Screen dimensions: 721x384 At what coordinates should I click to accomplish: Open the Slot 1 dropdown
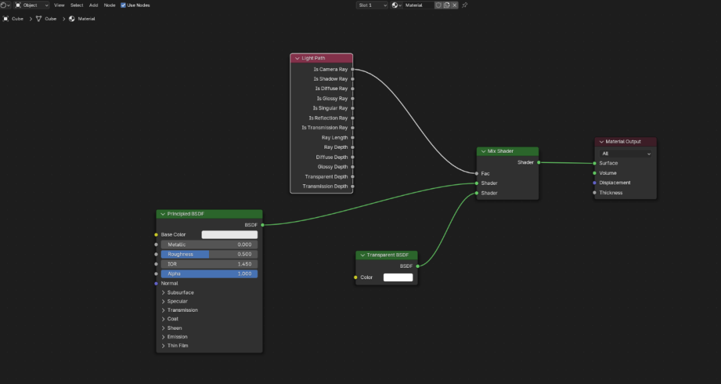click(x=372, y=5)
